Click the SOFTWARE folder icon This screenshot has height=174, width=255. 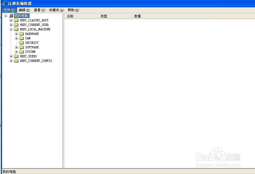tap(21, 47)
